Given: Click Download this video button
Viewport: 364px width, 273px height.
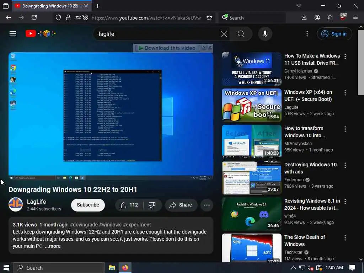Looking at the screenshot, I should pyautogui.click(x=168, y=48).
